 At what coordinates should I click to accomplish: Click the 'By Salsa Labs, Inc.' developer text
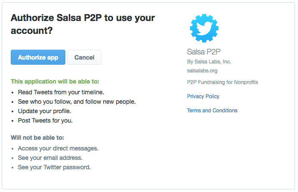(x=209, y=62)
